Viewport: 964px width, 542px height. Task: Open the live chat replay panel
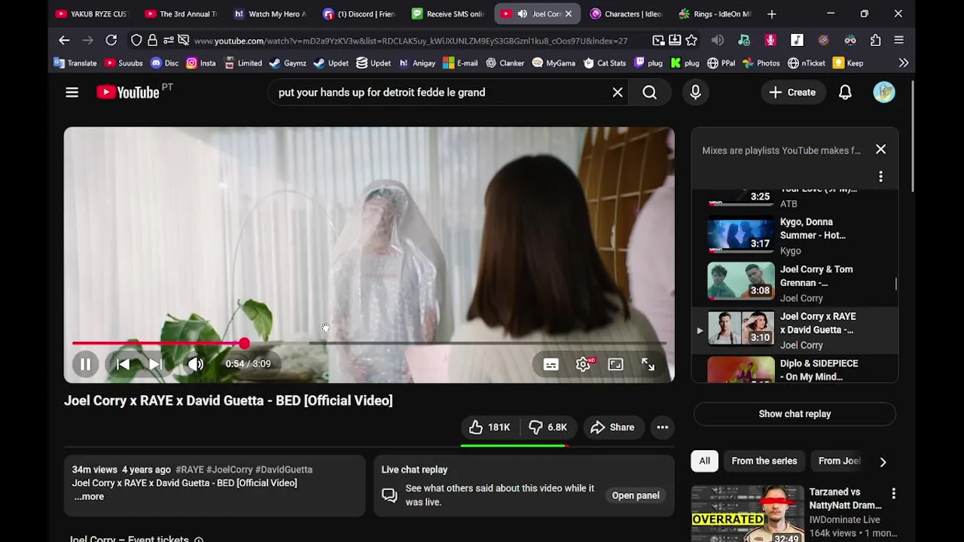click(x=636, y=495)
